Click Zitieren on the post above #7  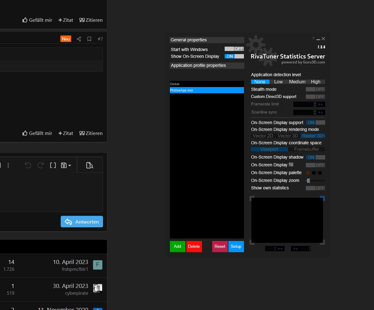(x=91, y=20)
